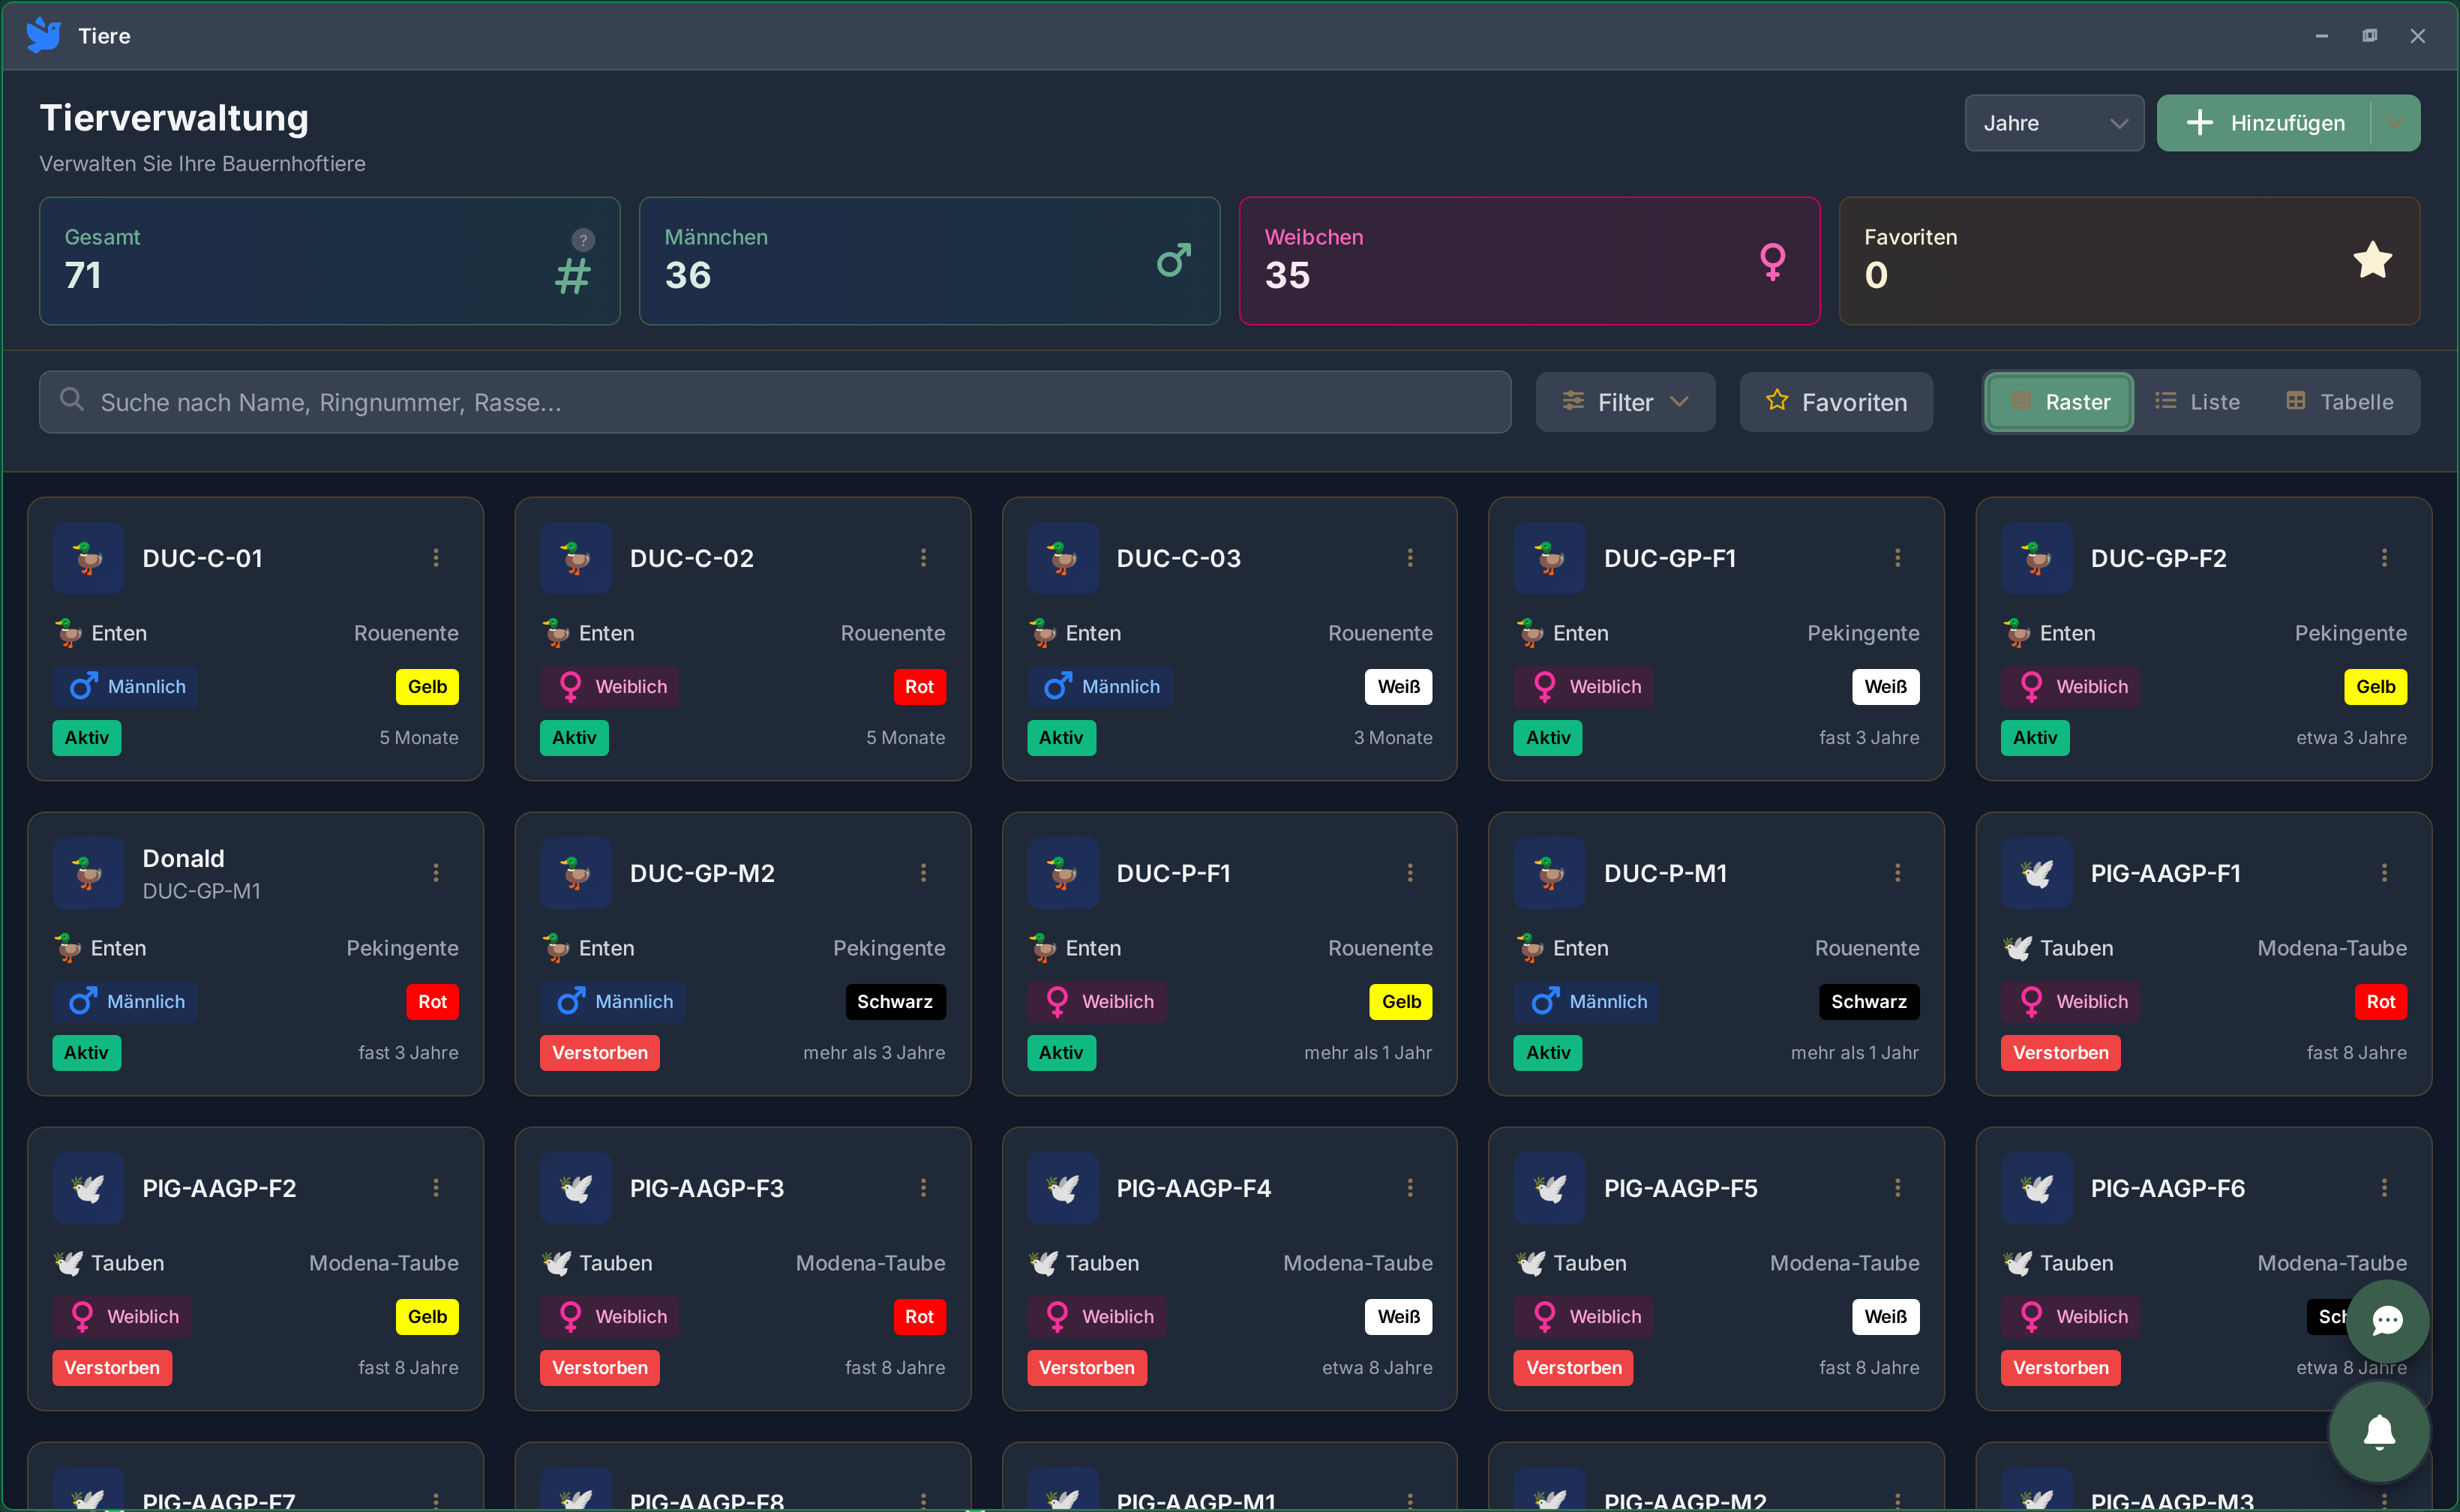Click the help question mark in Gesamt card
This screenshot has height=1512, width=2460.
pos(583,240)
